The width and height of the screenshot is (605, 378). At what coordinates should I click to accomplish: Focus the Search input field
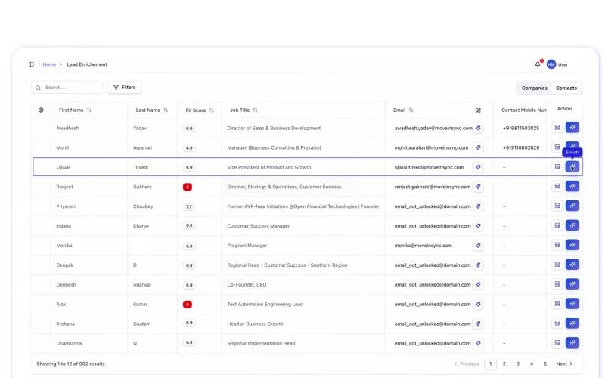[x=67, y=88]
